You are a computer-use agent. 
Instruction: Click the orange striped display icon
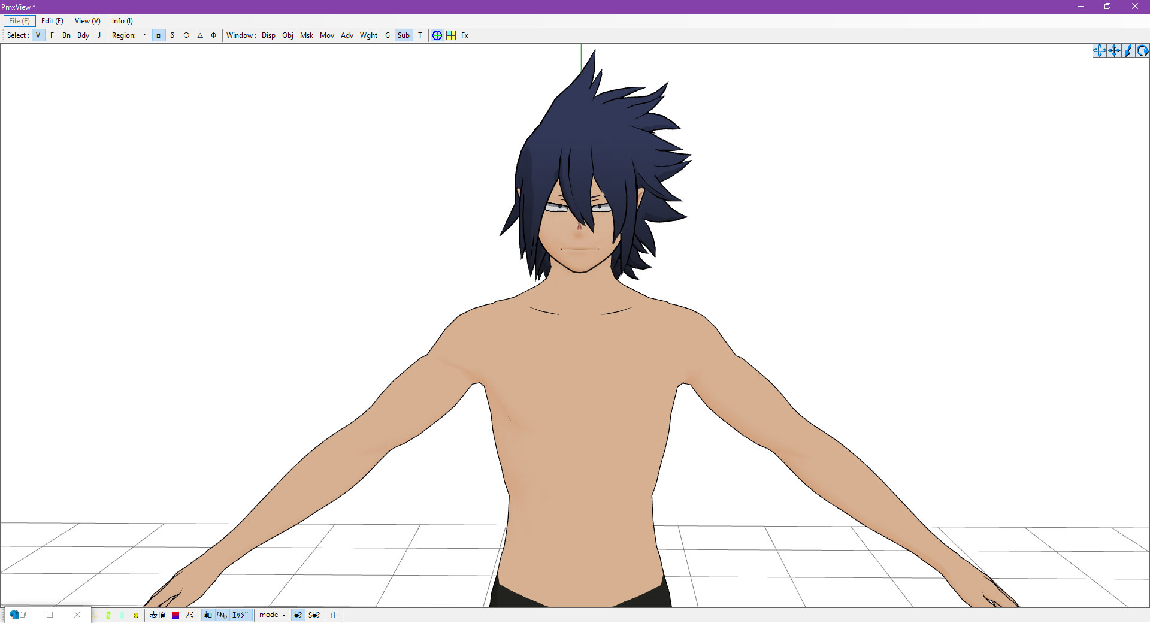tap(95, 615)
